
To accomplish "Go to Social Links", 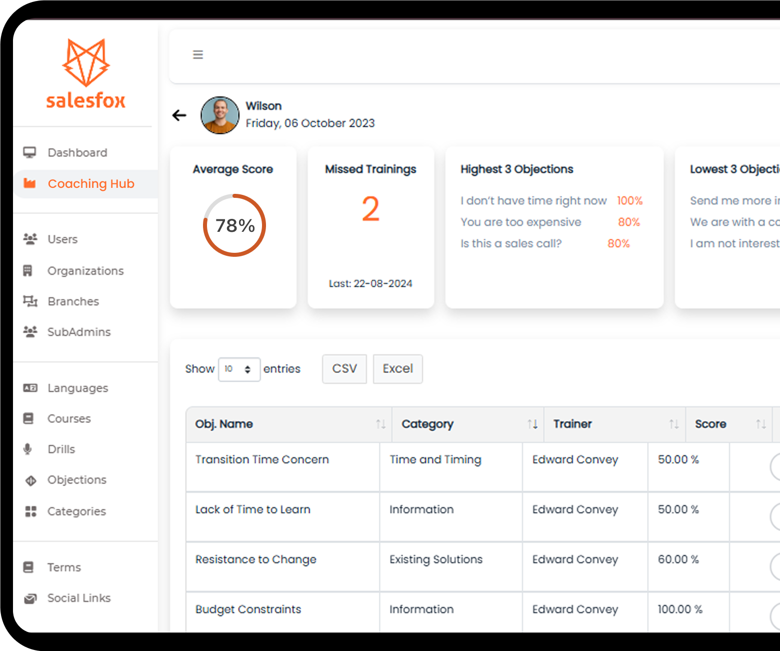I will click(x=79, y=598).
